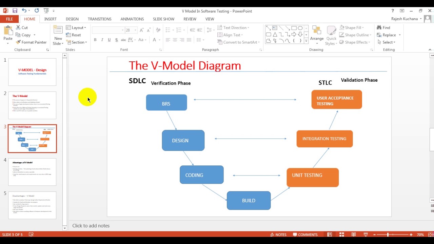Click Decrease Font Size icon

click(x=150, y=30)
